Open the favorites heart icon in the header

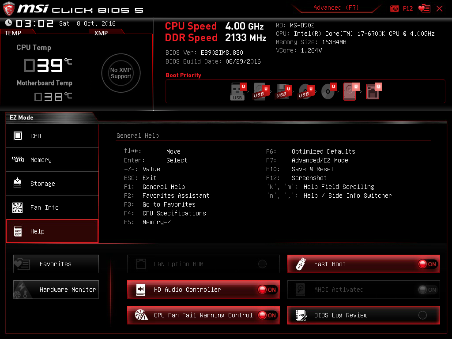[424, 8]
